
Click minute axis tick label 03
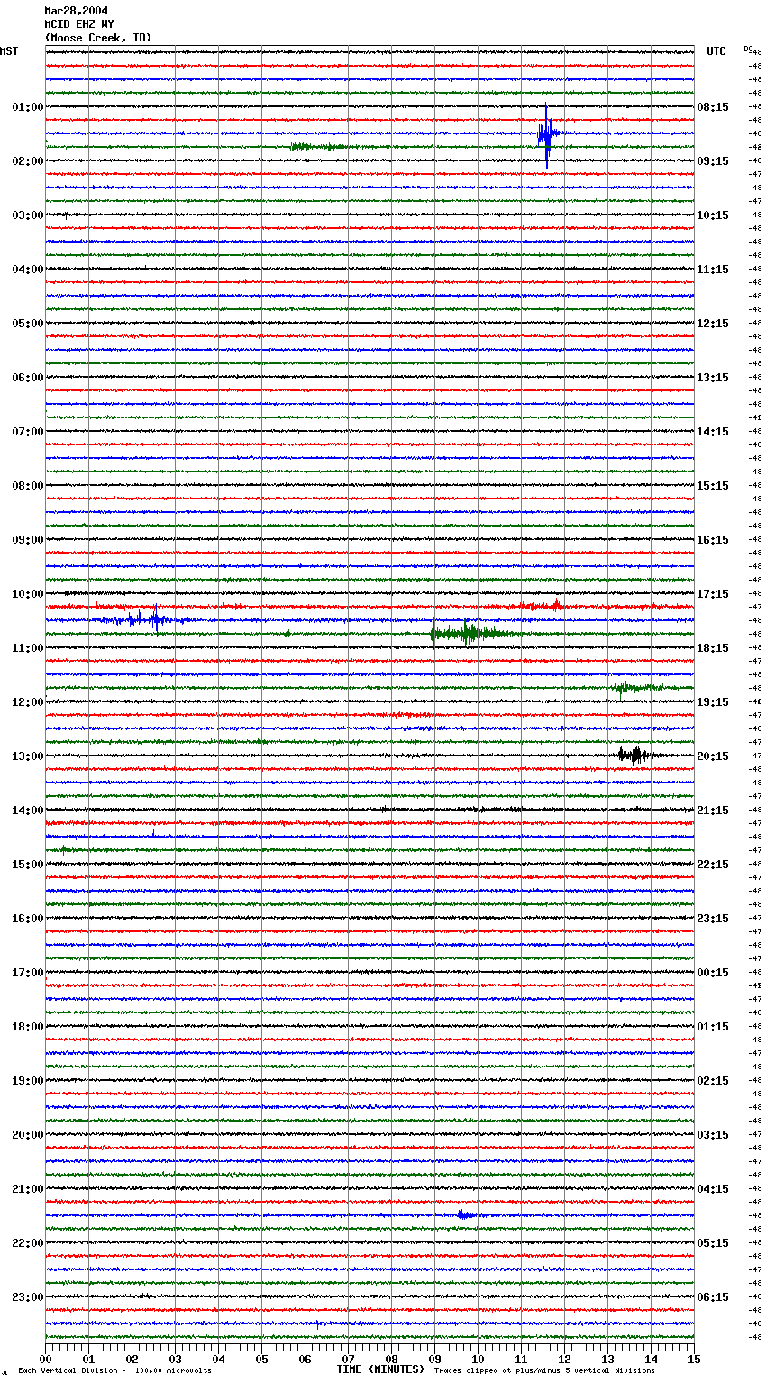pos(176,1360)
